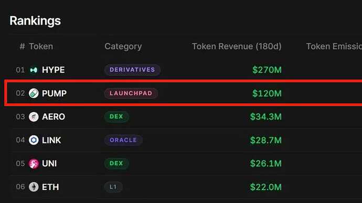Click the AERO token logo

[x=34, y=117]
